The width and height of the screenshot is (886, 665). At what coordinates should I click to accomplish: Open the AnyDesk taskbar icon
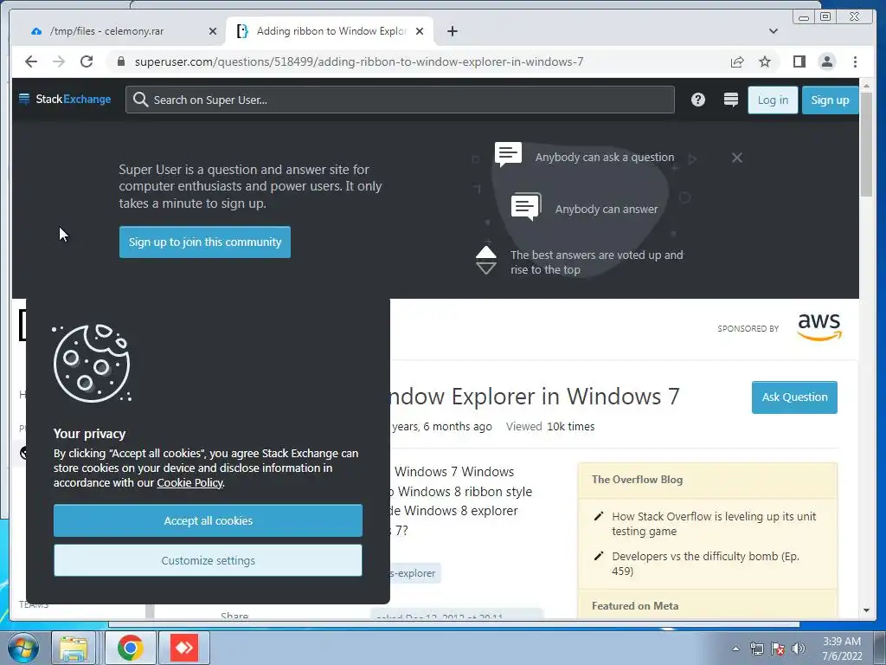pos(184,648)
